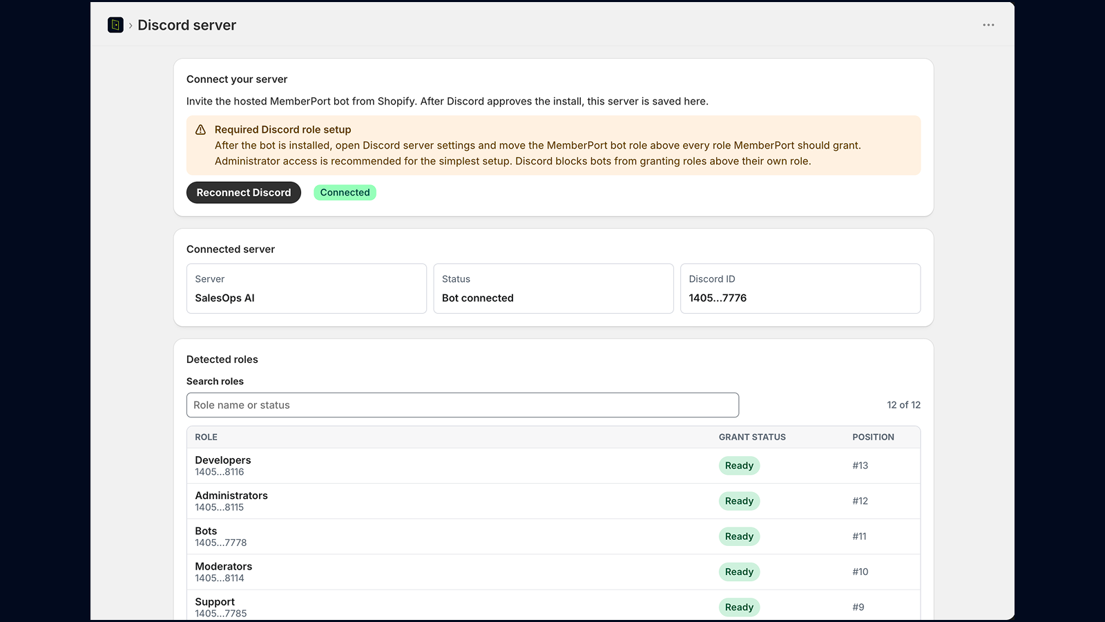Click role ID 1405...8114 under Moderators

pyautogui.click(x=220, y=578)
